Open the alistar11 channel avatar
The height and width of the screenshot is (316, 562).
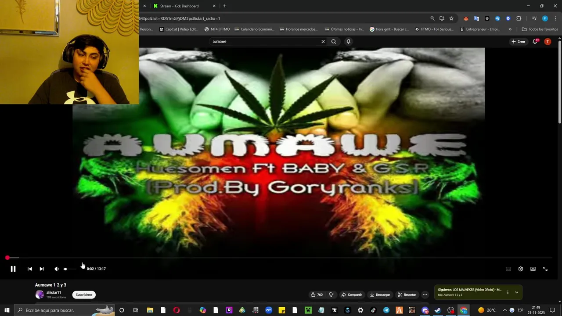(40, 294)
